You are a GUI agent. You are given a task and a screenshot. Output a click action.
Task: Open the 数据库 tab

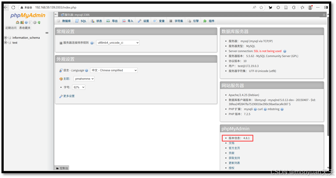point(64,21)
